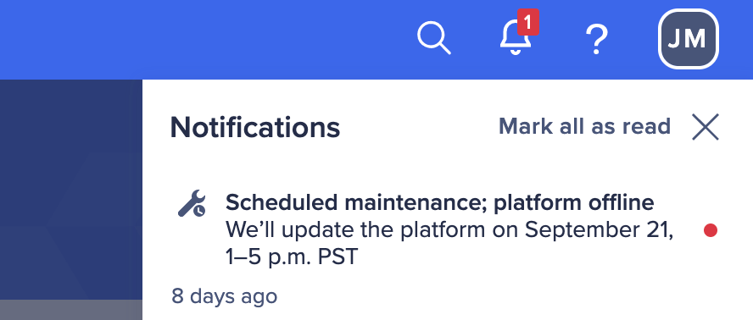Toggle the red unread dot indicator
This screenshot has height=320, width=753.
pos(711,231)
